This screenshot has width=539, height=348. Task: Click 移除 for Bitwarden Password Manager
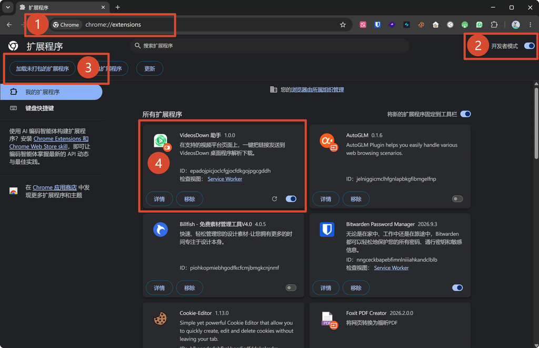point(356,288)
